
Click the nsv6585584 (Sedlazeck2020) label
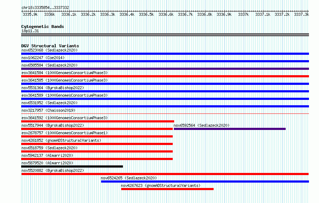pos(49,65)
